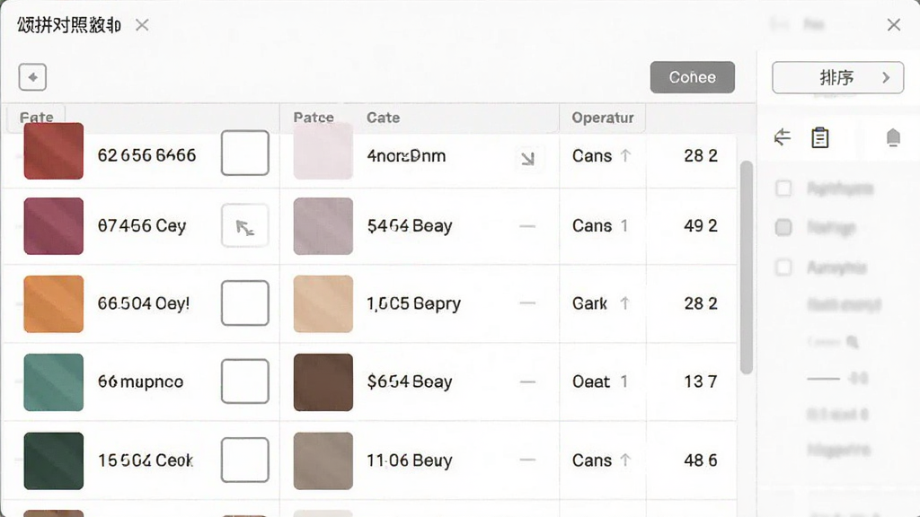Enable the checkbox beside 15 504 Ceok

tap(245, 460)
